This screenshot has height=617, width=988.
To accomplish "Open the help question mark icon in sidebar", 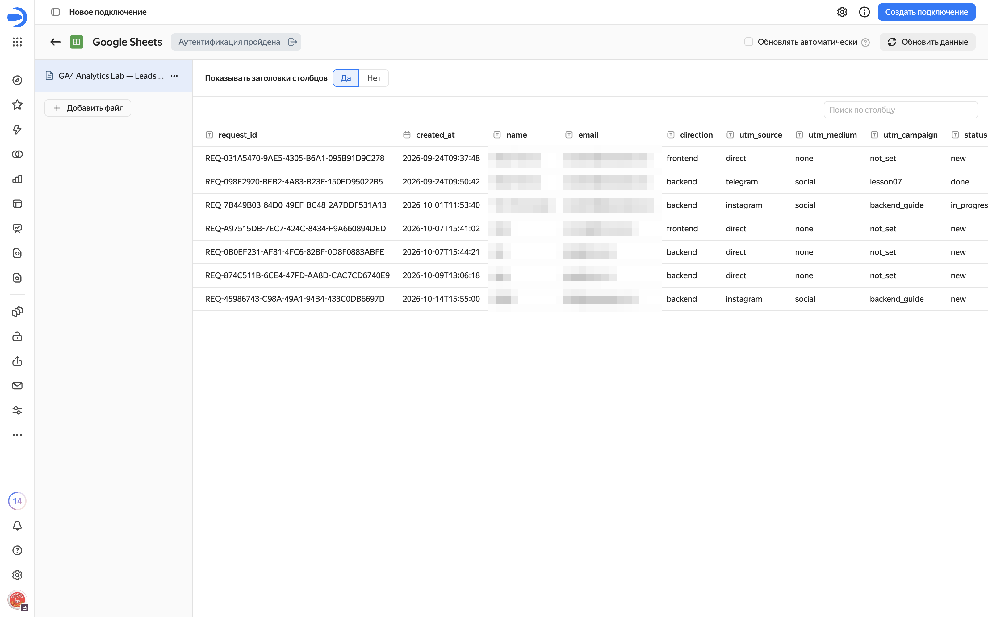I will point(17,550).
